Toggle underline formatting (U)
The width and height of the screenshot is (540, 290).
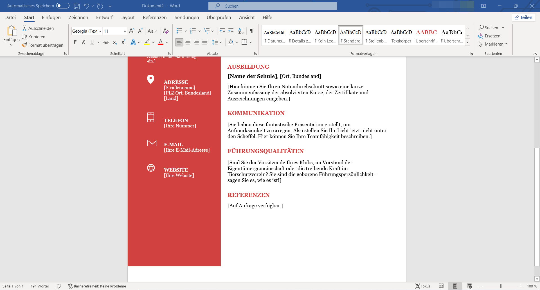92,42
